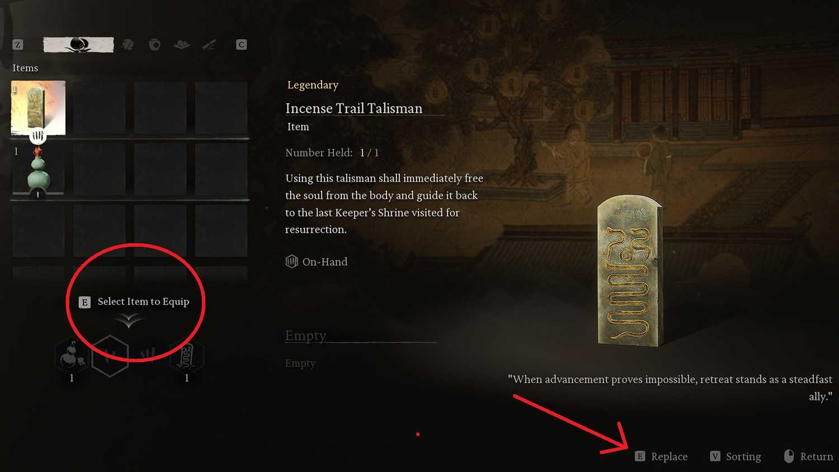Switch to the scroll tab icon
This screenshot has width=839, height=472.
(x=209, y=45)
